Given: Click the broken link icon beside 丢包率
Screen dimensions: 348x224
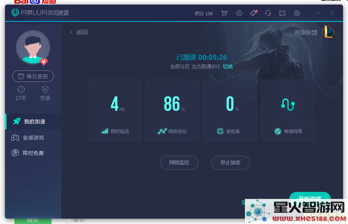Looking at the screenshot, I should coord(220,131).
